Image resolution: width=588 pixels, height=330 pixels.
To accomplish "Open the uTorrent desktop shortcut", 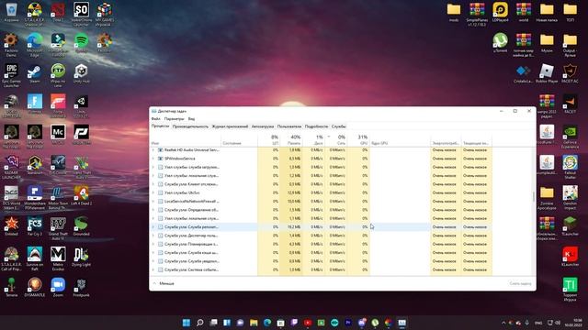I will coord(500,43).
